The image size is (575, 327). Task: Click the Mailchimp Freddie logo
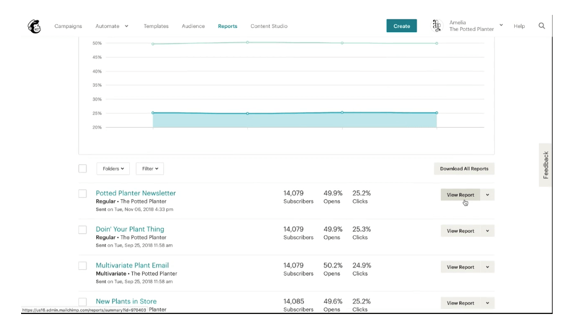(x=35, y=27)
